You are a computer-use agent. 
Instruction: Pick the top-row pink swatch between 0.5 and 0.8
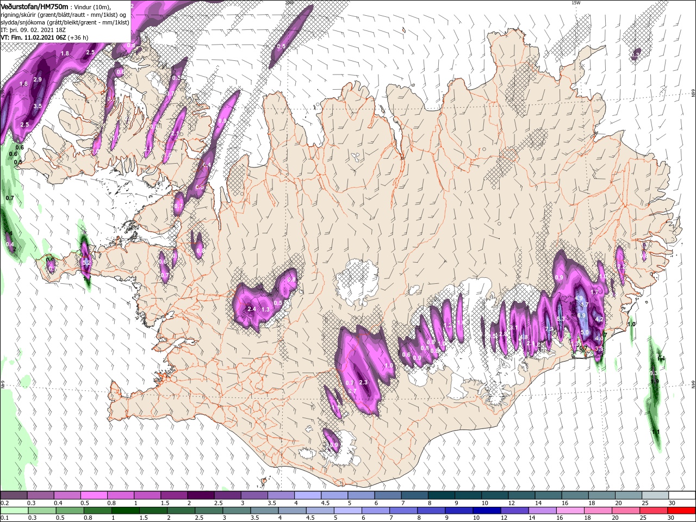94,495
